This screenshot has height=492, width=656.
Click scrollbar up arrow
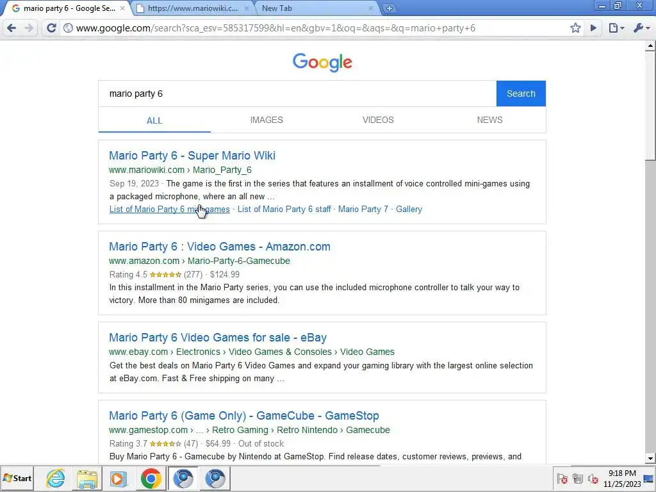[x=650, y=45]
